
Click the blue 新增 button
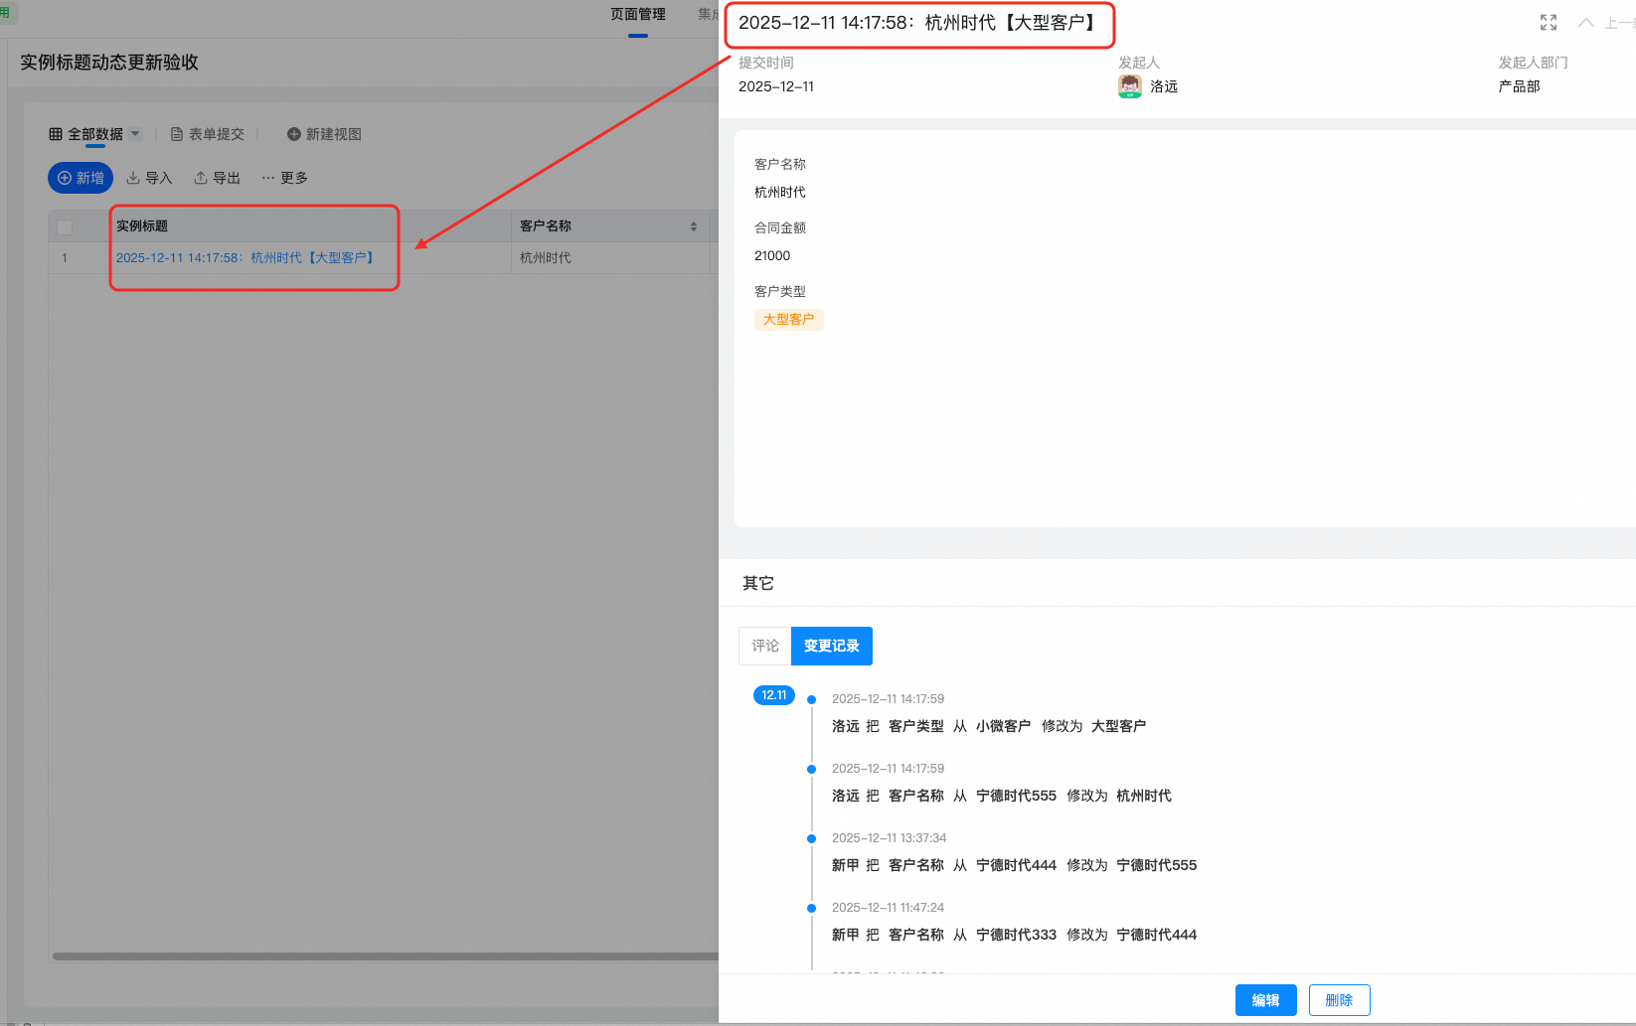[x=81, y=178]
